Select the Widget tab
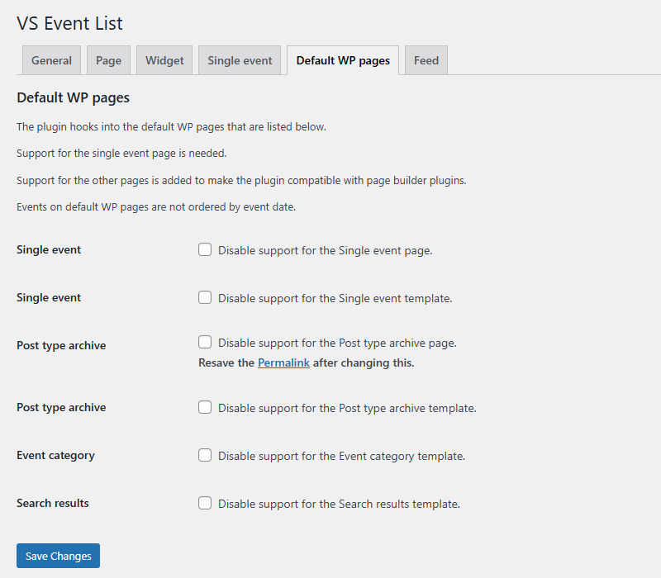Viewport: 661px width, 578px height. coord(164,59)
